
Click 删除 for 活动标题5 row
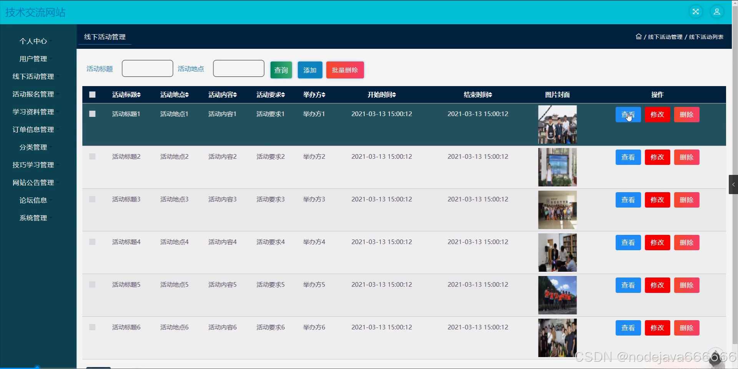click(x=686, y=285)
